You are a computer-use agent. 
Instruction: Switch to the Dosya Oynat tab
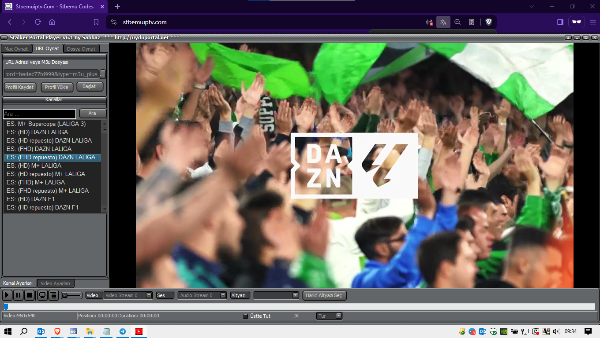click(81, 49)
